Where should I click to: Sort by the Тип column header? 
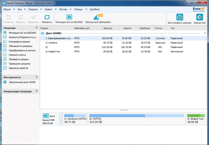(x=188, y=28)
